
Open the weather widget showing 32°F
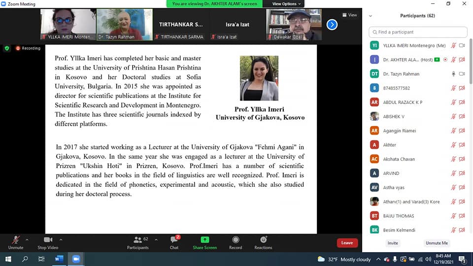click(x=344, y=260)
